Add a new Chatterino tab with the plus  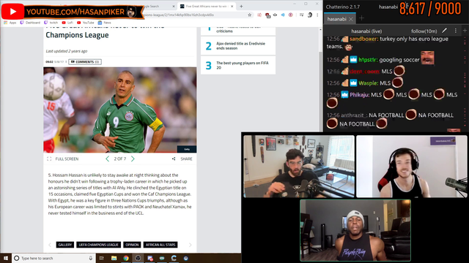coord(361,18)
